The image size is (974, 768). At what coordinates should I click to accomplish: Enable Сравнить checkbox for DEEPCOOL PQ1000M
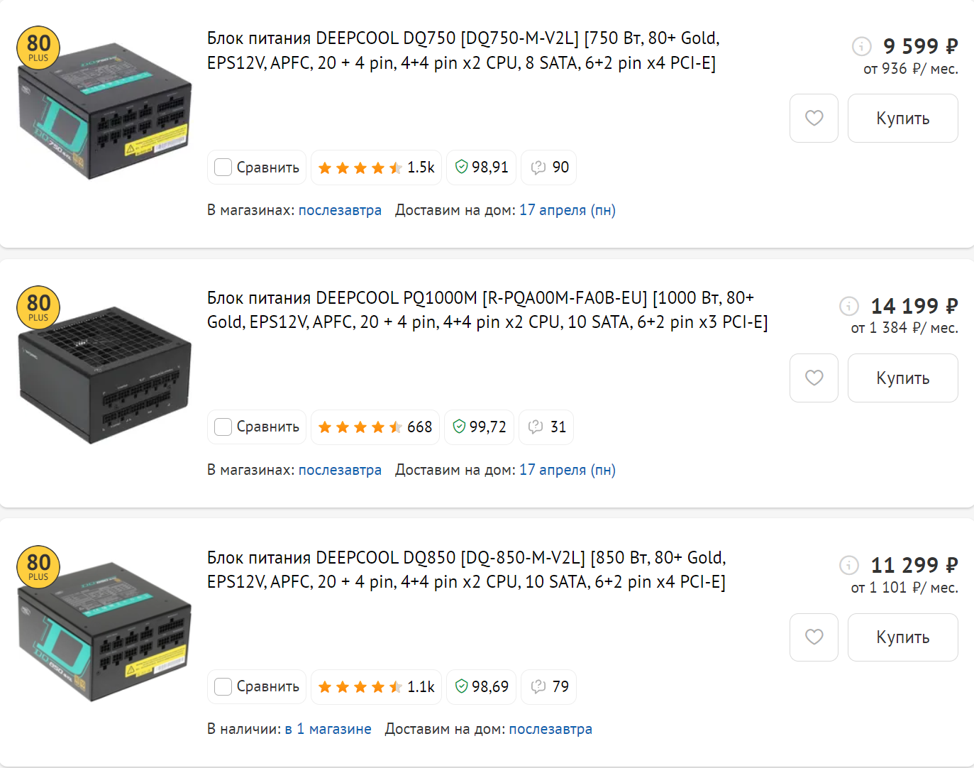[x=223, y=427]
